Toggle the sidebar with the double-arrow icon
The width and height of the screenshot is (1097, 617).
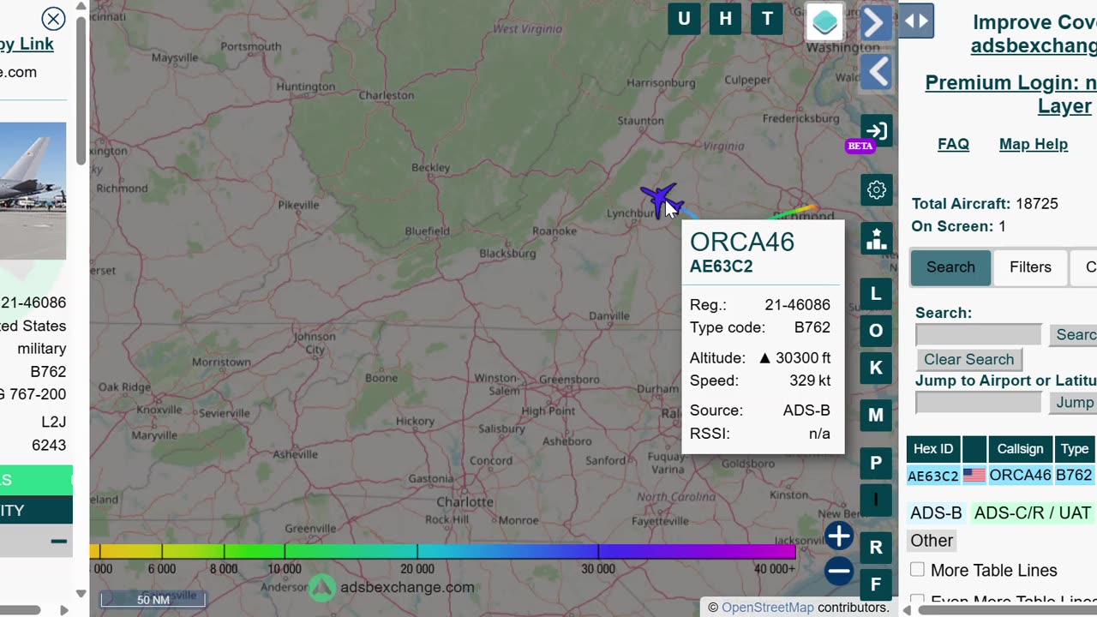point(916,21)
